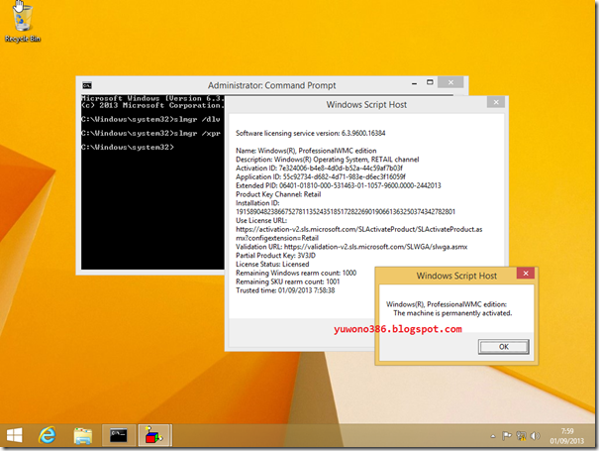
Task: Switch to Command Prompt taskbar button
Action: coord(119,435)
